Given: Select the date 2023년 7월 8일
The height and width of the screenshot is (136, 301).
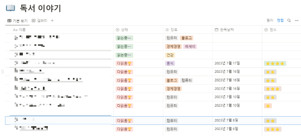Looking at the screenshot, I should pos(227,121).
